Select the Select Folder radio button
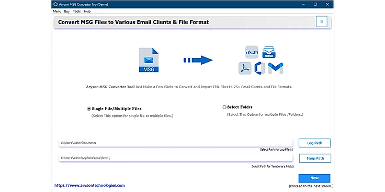385x192 pixels. tap(224, 107)
